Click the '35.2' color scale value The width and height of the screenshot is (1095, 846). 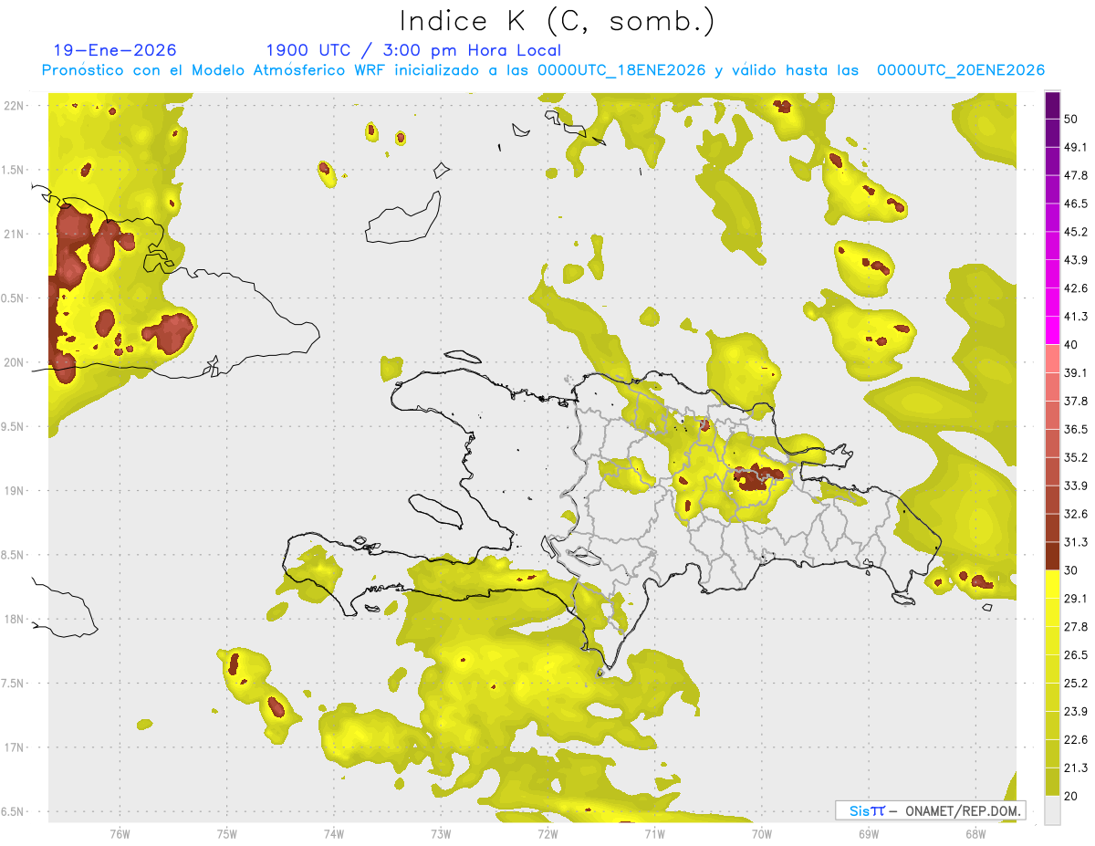click(x=1077, y=457)
